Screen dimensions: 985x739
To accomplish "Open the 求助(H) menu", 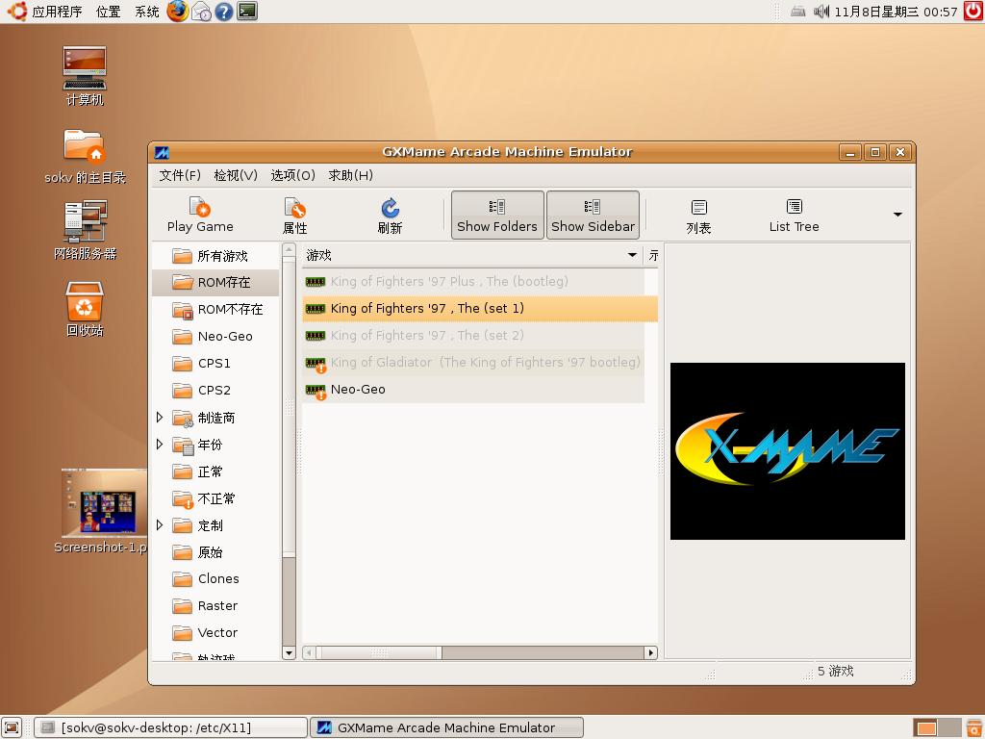I will [350, 175].
